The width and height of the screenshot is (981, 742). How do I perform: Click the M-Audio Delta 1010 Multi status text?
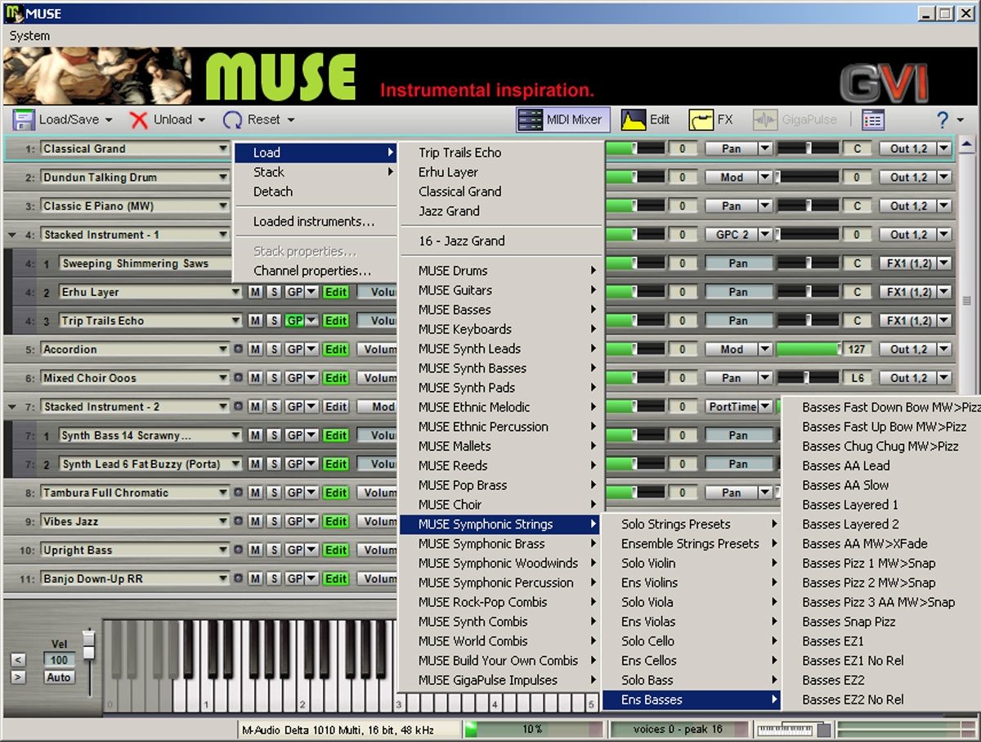(338, 729)
